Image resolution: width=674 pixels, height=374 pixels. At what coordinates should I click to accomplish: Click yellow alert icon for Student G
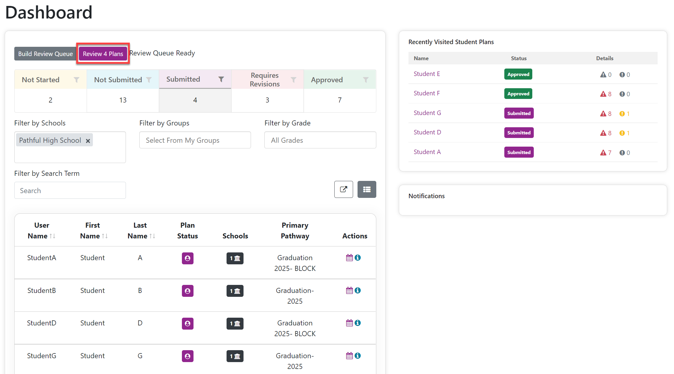[x=622, y=114]
